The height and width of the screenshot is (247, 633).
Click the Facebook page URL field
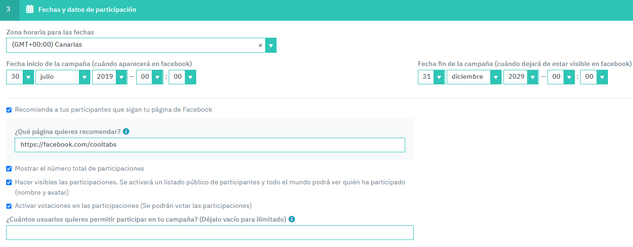click(x=210, y=145)
